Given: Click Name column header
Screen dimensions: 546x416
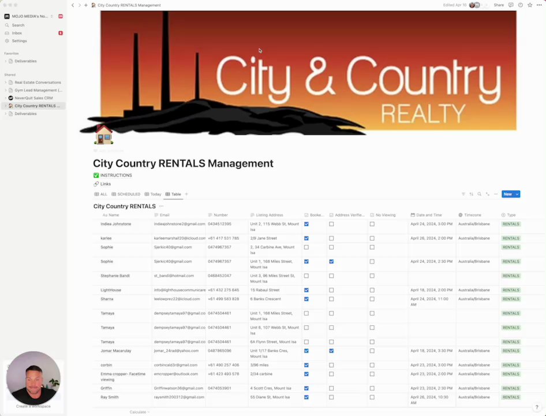Looking at the screenshot, I should 111,215.
